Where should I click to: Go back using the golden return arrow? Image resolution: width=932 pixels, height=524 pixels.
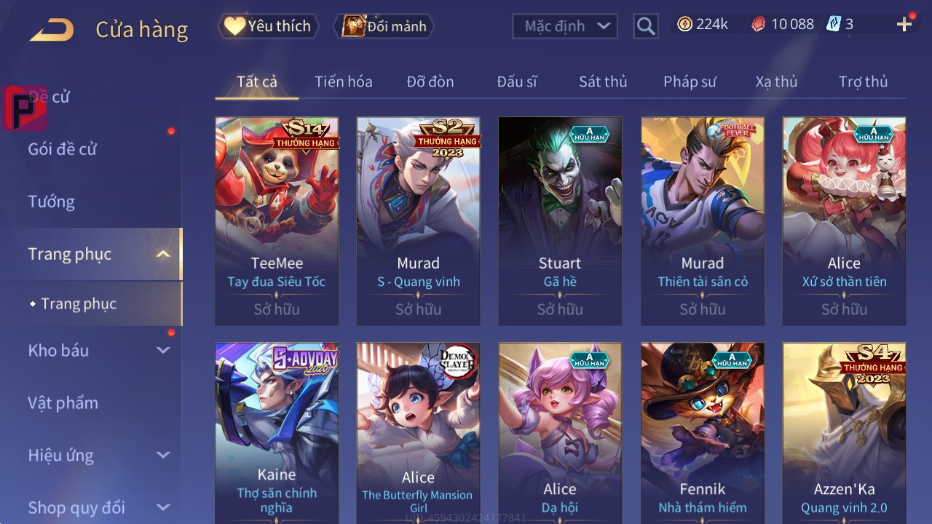(52, 30)
